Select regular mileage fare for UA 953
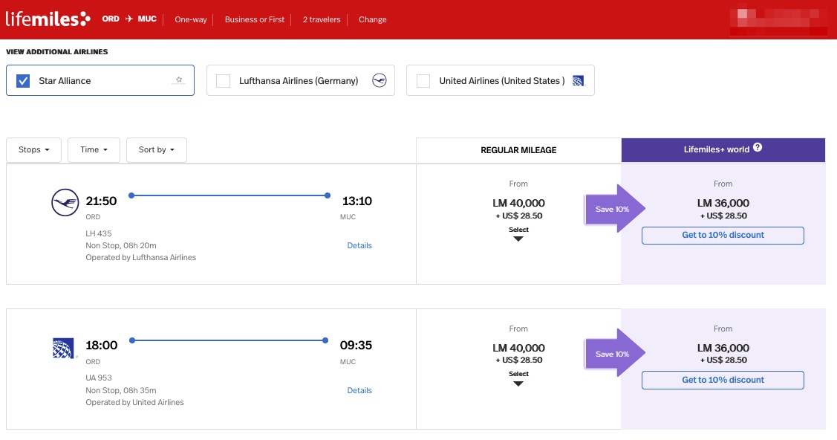This screenshot has height=440, width=837. tap(518, 379)
